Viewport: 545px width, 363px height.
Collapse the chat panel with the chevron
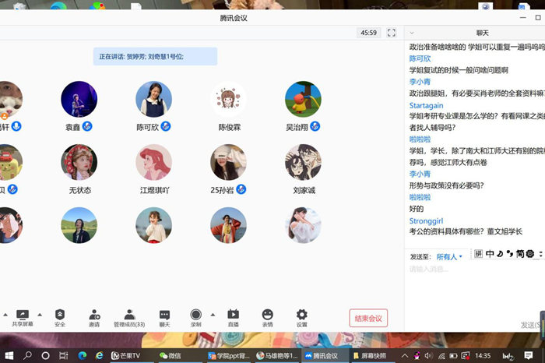[x=412, y=33]
